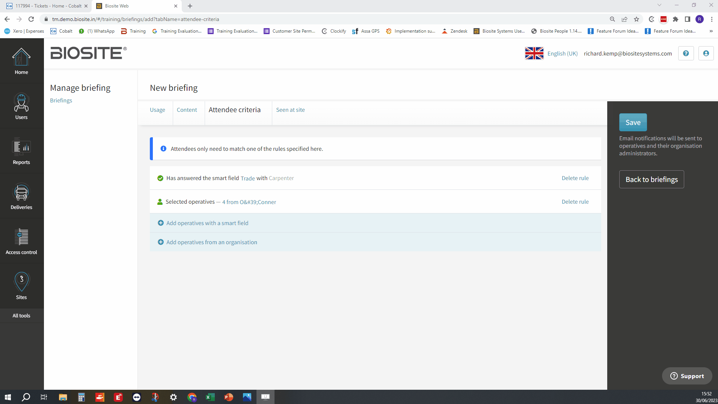Screen dimensions: 718x404
Task: Open a new browser tab
Action: pyautogui.click(x=190, y=6)
